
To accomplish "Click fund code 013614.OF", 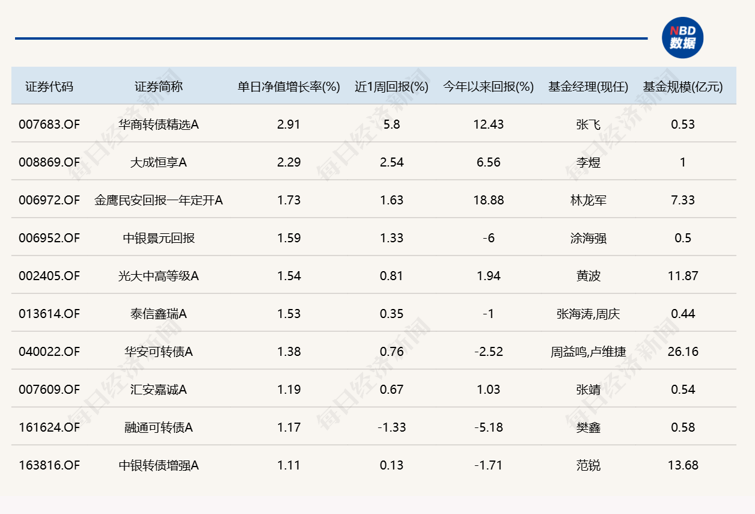I will pyautogui.click(x=49, y=314).
